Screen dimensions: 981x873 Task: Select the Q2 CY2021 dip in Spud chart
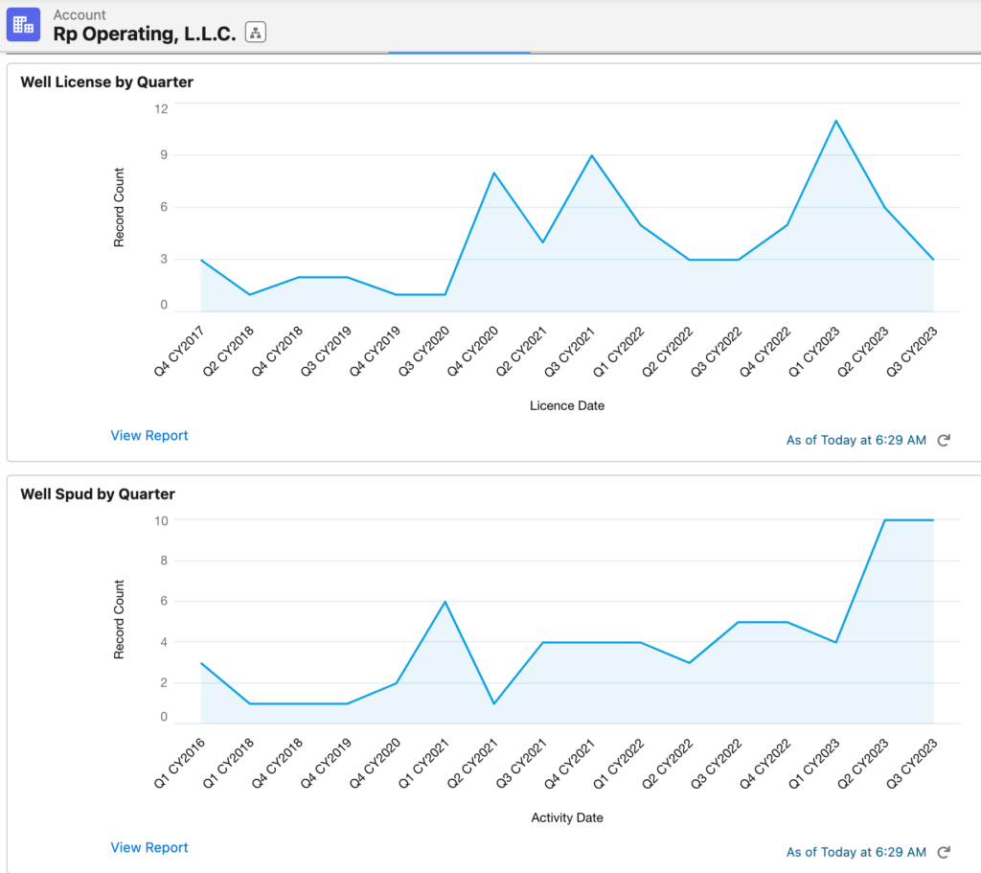[x=493, y=703]
